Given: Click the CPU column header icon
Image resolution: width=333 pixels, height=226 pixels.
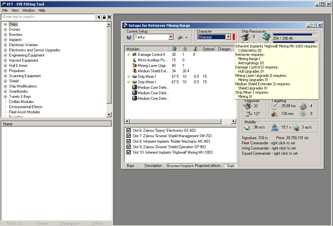Looking at the screenshot, I should click(x=174, y=49).
